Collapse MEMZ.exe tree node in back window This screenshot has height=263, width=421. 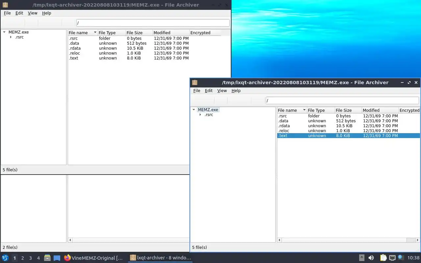(x=4, y=32)
